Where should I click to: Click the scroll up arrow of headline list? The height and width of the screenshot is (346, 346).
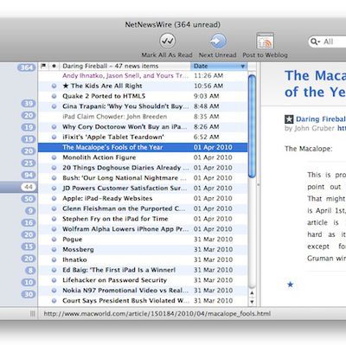click(252, 293)
